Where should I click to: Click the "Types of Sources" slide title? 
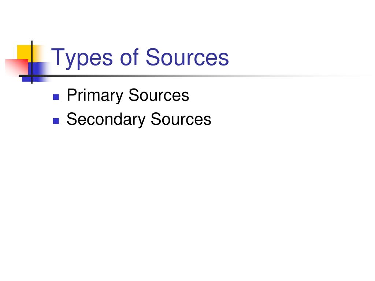pos(140,58)
